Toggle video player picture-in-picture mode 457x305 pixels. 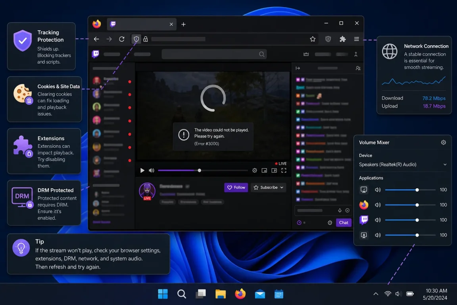pos(264,170)
